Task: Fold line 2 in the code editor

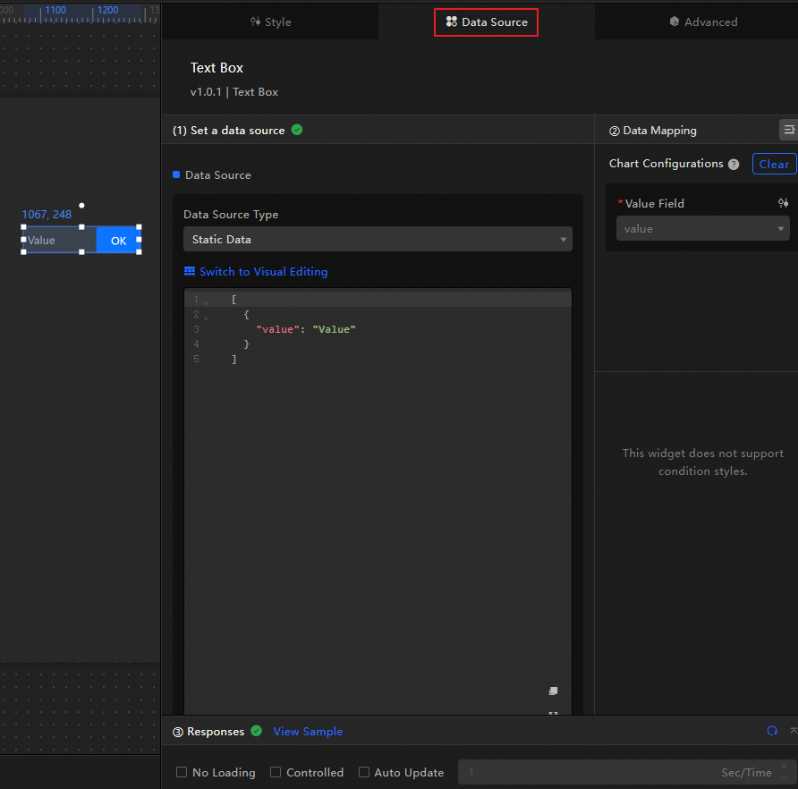Action: pyautogui.click(x=206, y=318)
